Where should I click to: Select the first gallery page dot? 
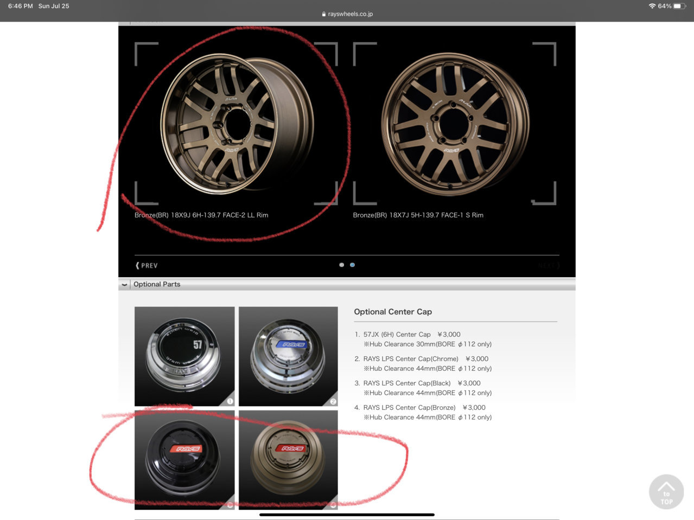[x=341, y=265]
